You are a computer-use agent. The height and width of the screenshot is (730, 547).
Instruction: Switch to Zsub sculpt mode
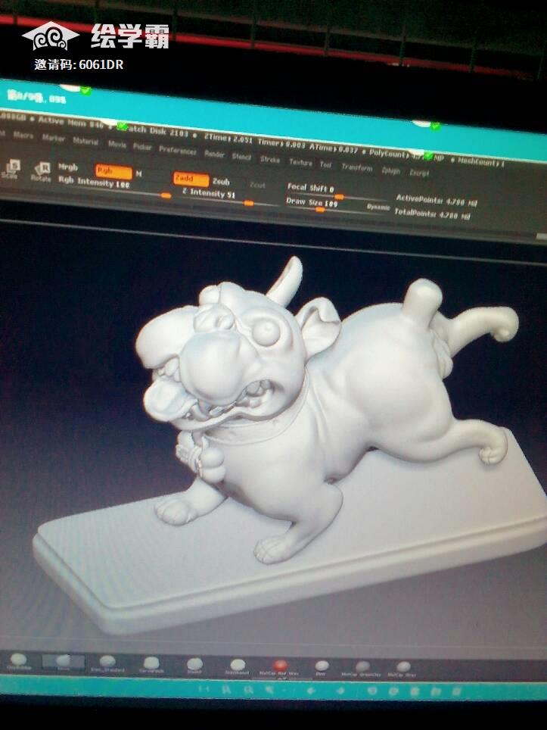click(222, 182)
